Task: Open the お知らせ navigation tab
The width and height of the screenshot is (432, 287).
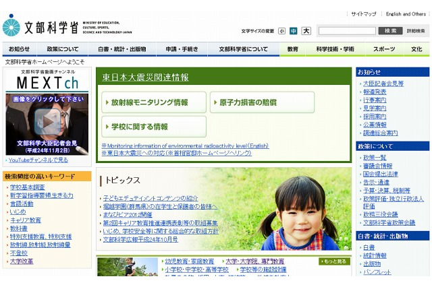Action: pyautogui.click(x=20, y=49)
